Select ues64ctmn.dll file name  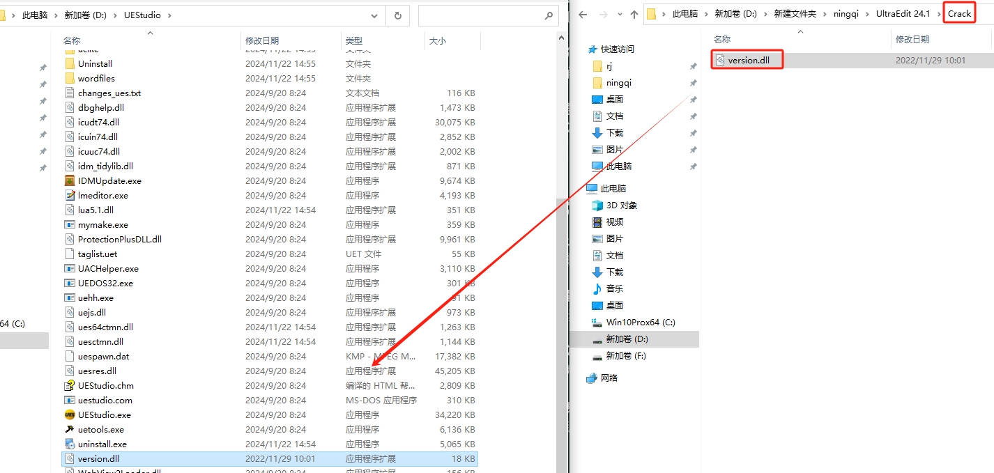pos(105,327)
